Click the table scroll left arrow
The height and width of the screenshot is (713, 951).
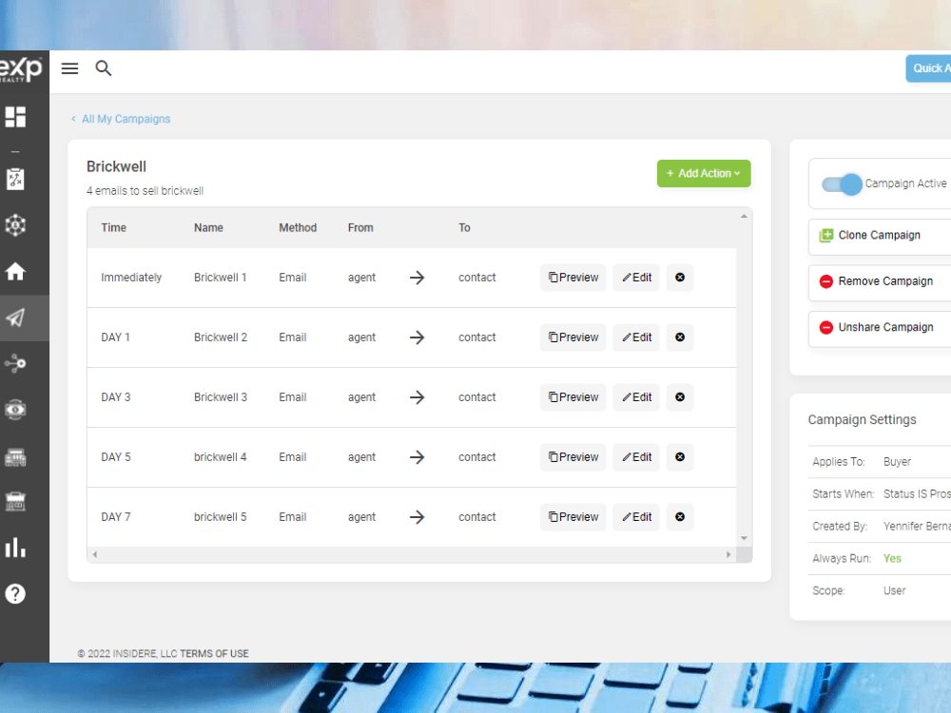[94, 554]
